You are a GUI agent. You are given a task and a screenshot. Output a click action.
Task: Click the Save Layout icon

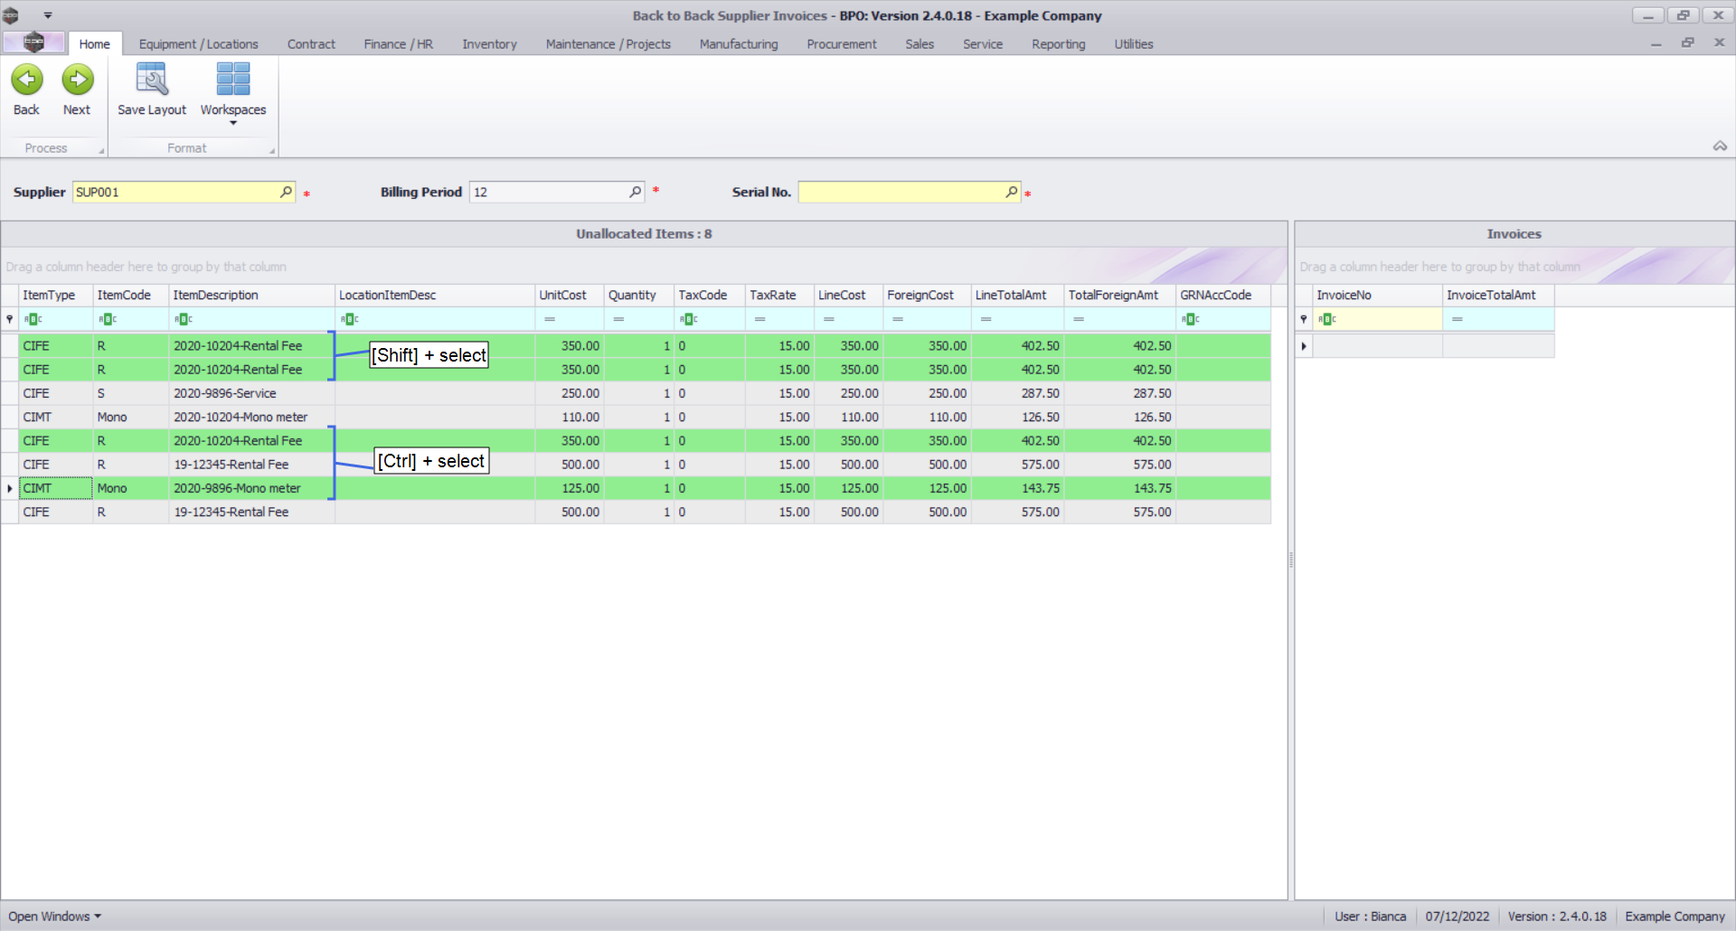(151, 80)
